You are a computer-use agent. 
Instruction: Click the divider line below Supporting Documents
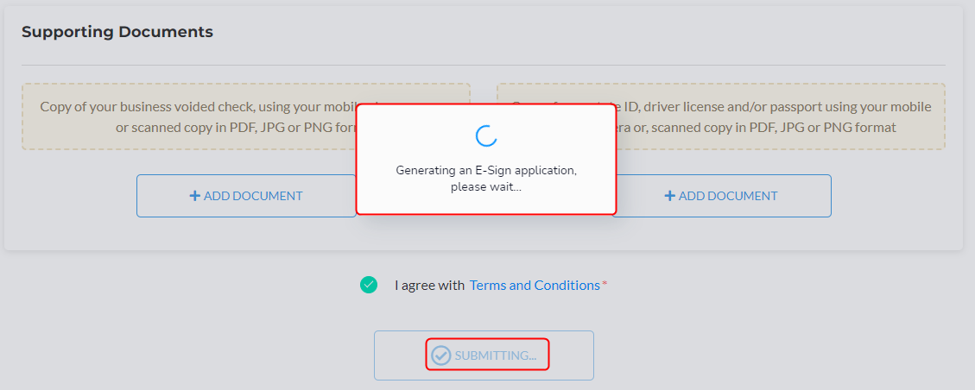coord(484,65)
